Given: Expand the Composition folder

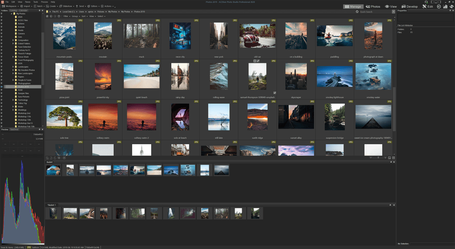Looking at the screenshot, I should pos(13,40).
